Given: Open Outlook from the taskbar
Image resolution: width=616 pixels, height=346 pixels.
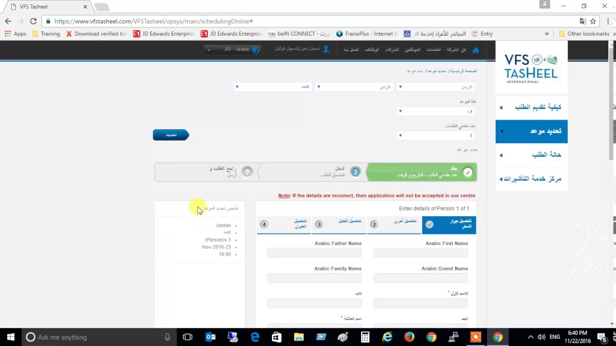Looking at the screenshot, I should [x=211, y=337].
